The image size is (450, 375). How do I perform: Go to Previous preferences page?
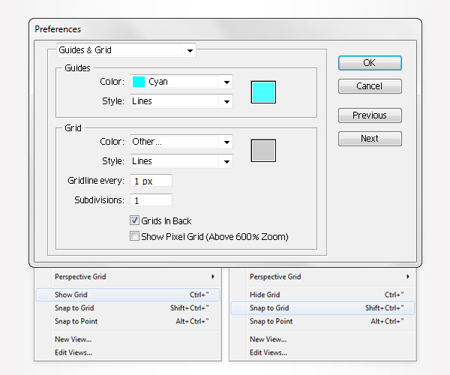tap(370, 115)
